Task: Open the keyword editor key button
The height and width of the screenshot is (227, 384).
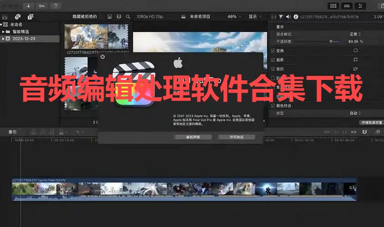Action: point(42,6)
